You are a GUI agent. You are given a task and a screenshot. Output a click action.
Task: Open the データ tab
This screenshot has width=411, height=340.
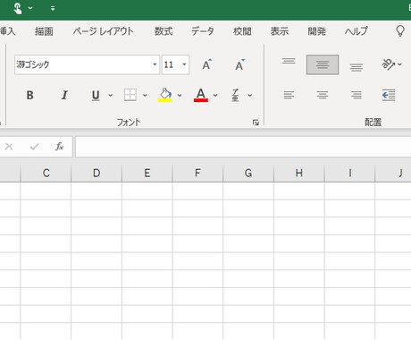pyautogui.click(x=203, y=31)
